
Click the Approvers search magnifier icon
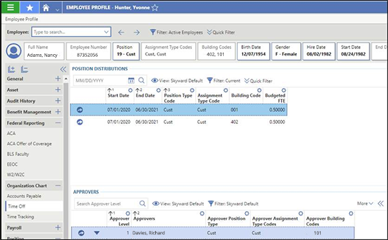point(142,203)
